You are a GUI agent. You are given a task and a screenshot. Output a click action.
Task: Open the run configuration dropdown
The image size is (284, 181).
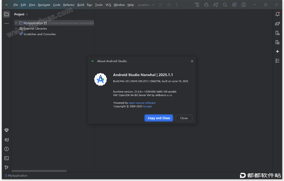point(146,5)
